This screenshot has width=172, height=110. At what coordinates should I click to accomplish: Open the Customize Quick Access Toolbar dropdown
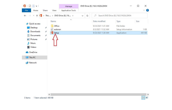click(x=36, y=6)
